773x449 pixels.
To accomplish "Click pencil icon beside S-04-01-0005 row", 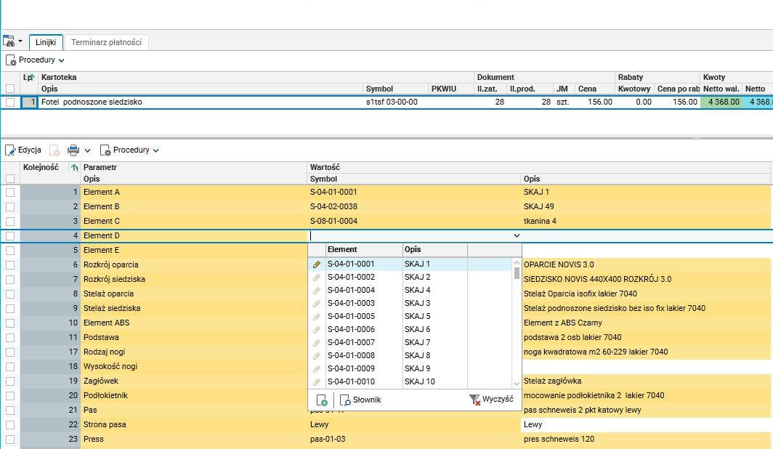I will (317, 317).
